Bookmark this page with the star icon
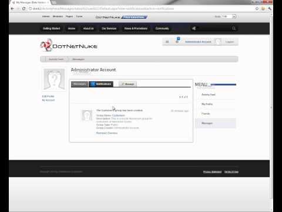The image size is (282, 212). (x=257, y=8)
